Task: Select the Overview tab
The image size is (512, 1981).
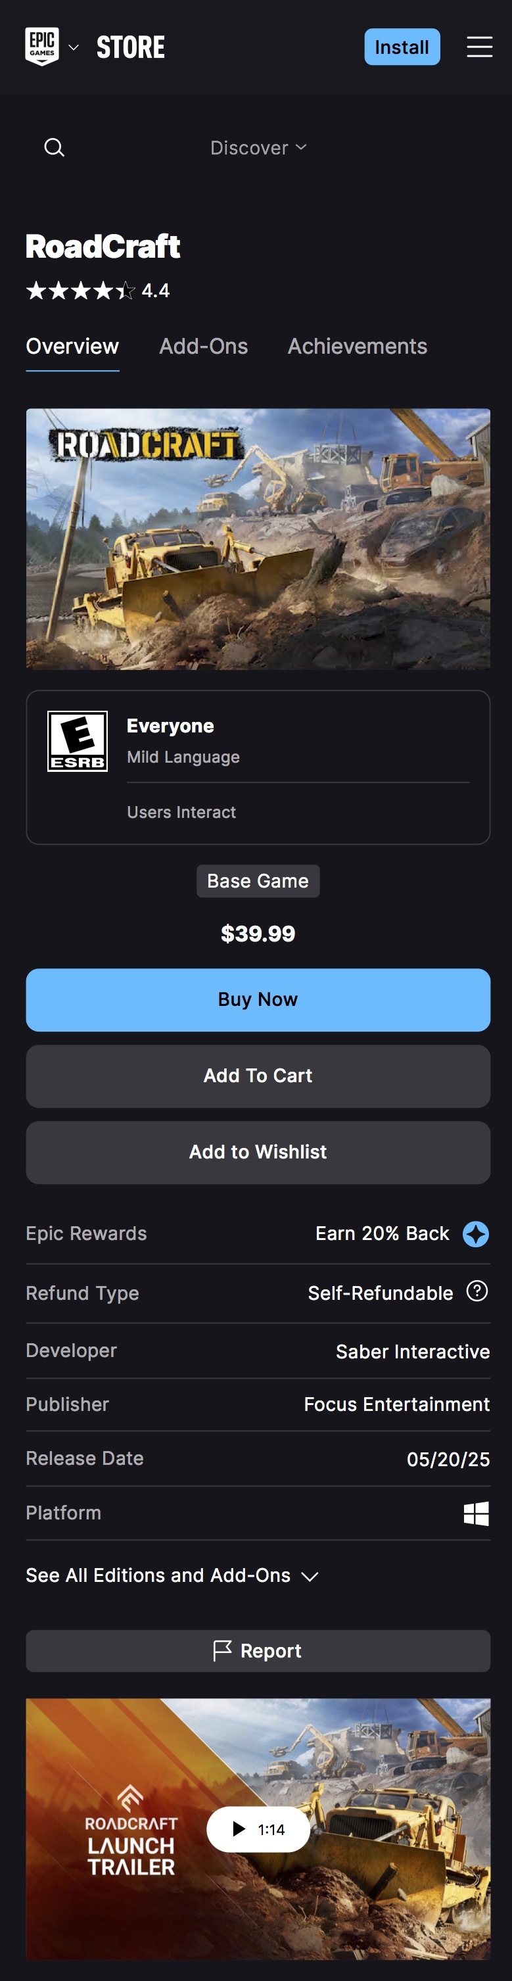Action: [72, 347]
